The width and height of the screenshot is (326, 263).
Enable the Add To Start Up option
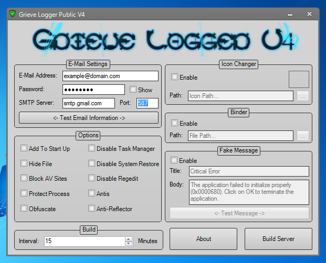tap(24, 148)
